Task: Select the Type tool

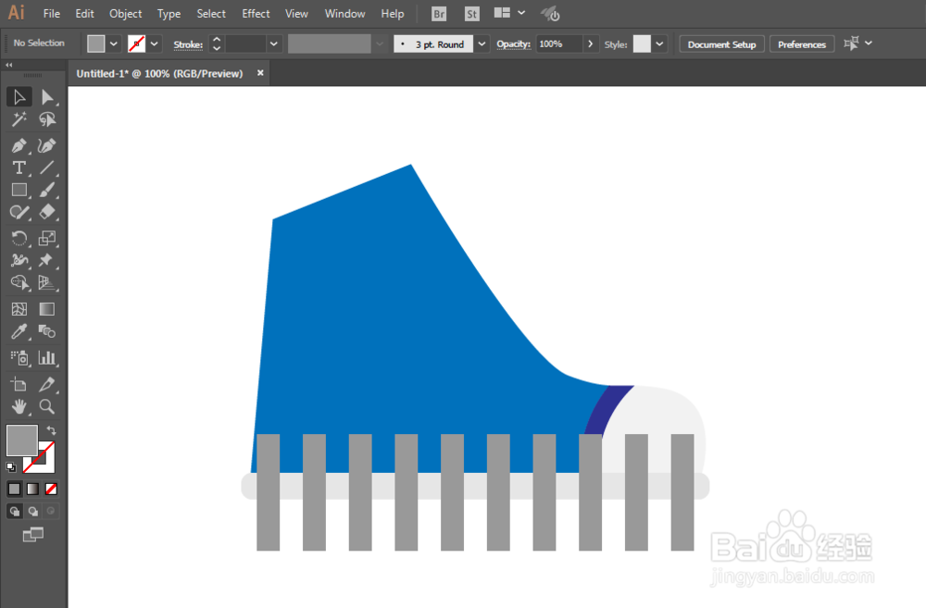Action: (x=19, y=168)
